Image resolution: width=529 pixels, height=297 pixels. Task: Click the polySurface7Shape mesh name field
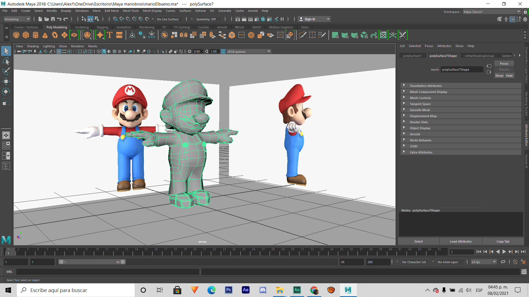(x=462, y=69)
